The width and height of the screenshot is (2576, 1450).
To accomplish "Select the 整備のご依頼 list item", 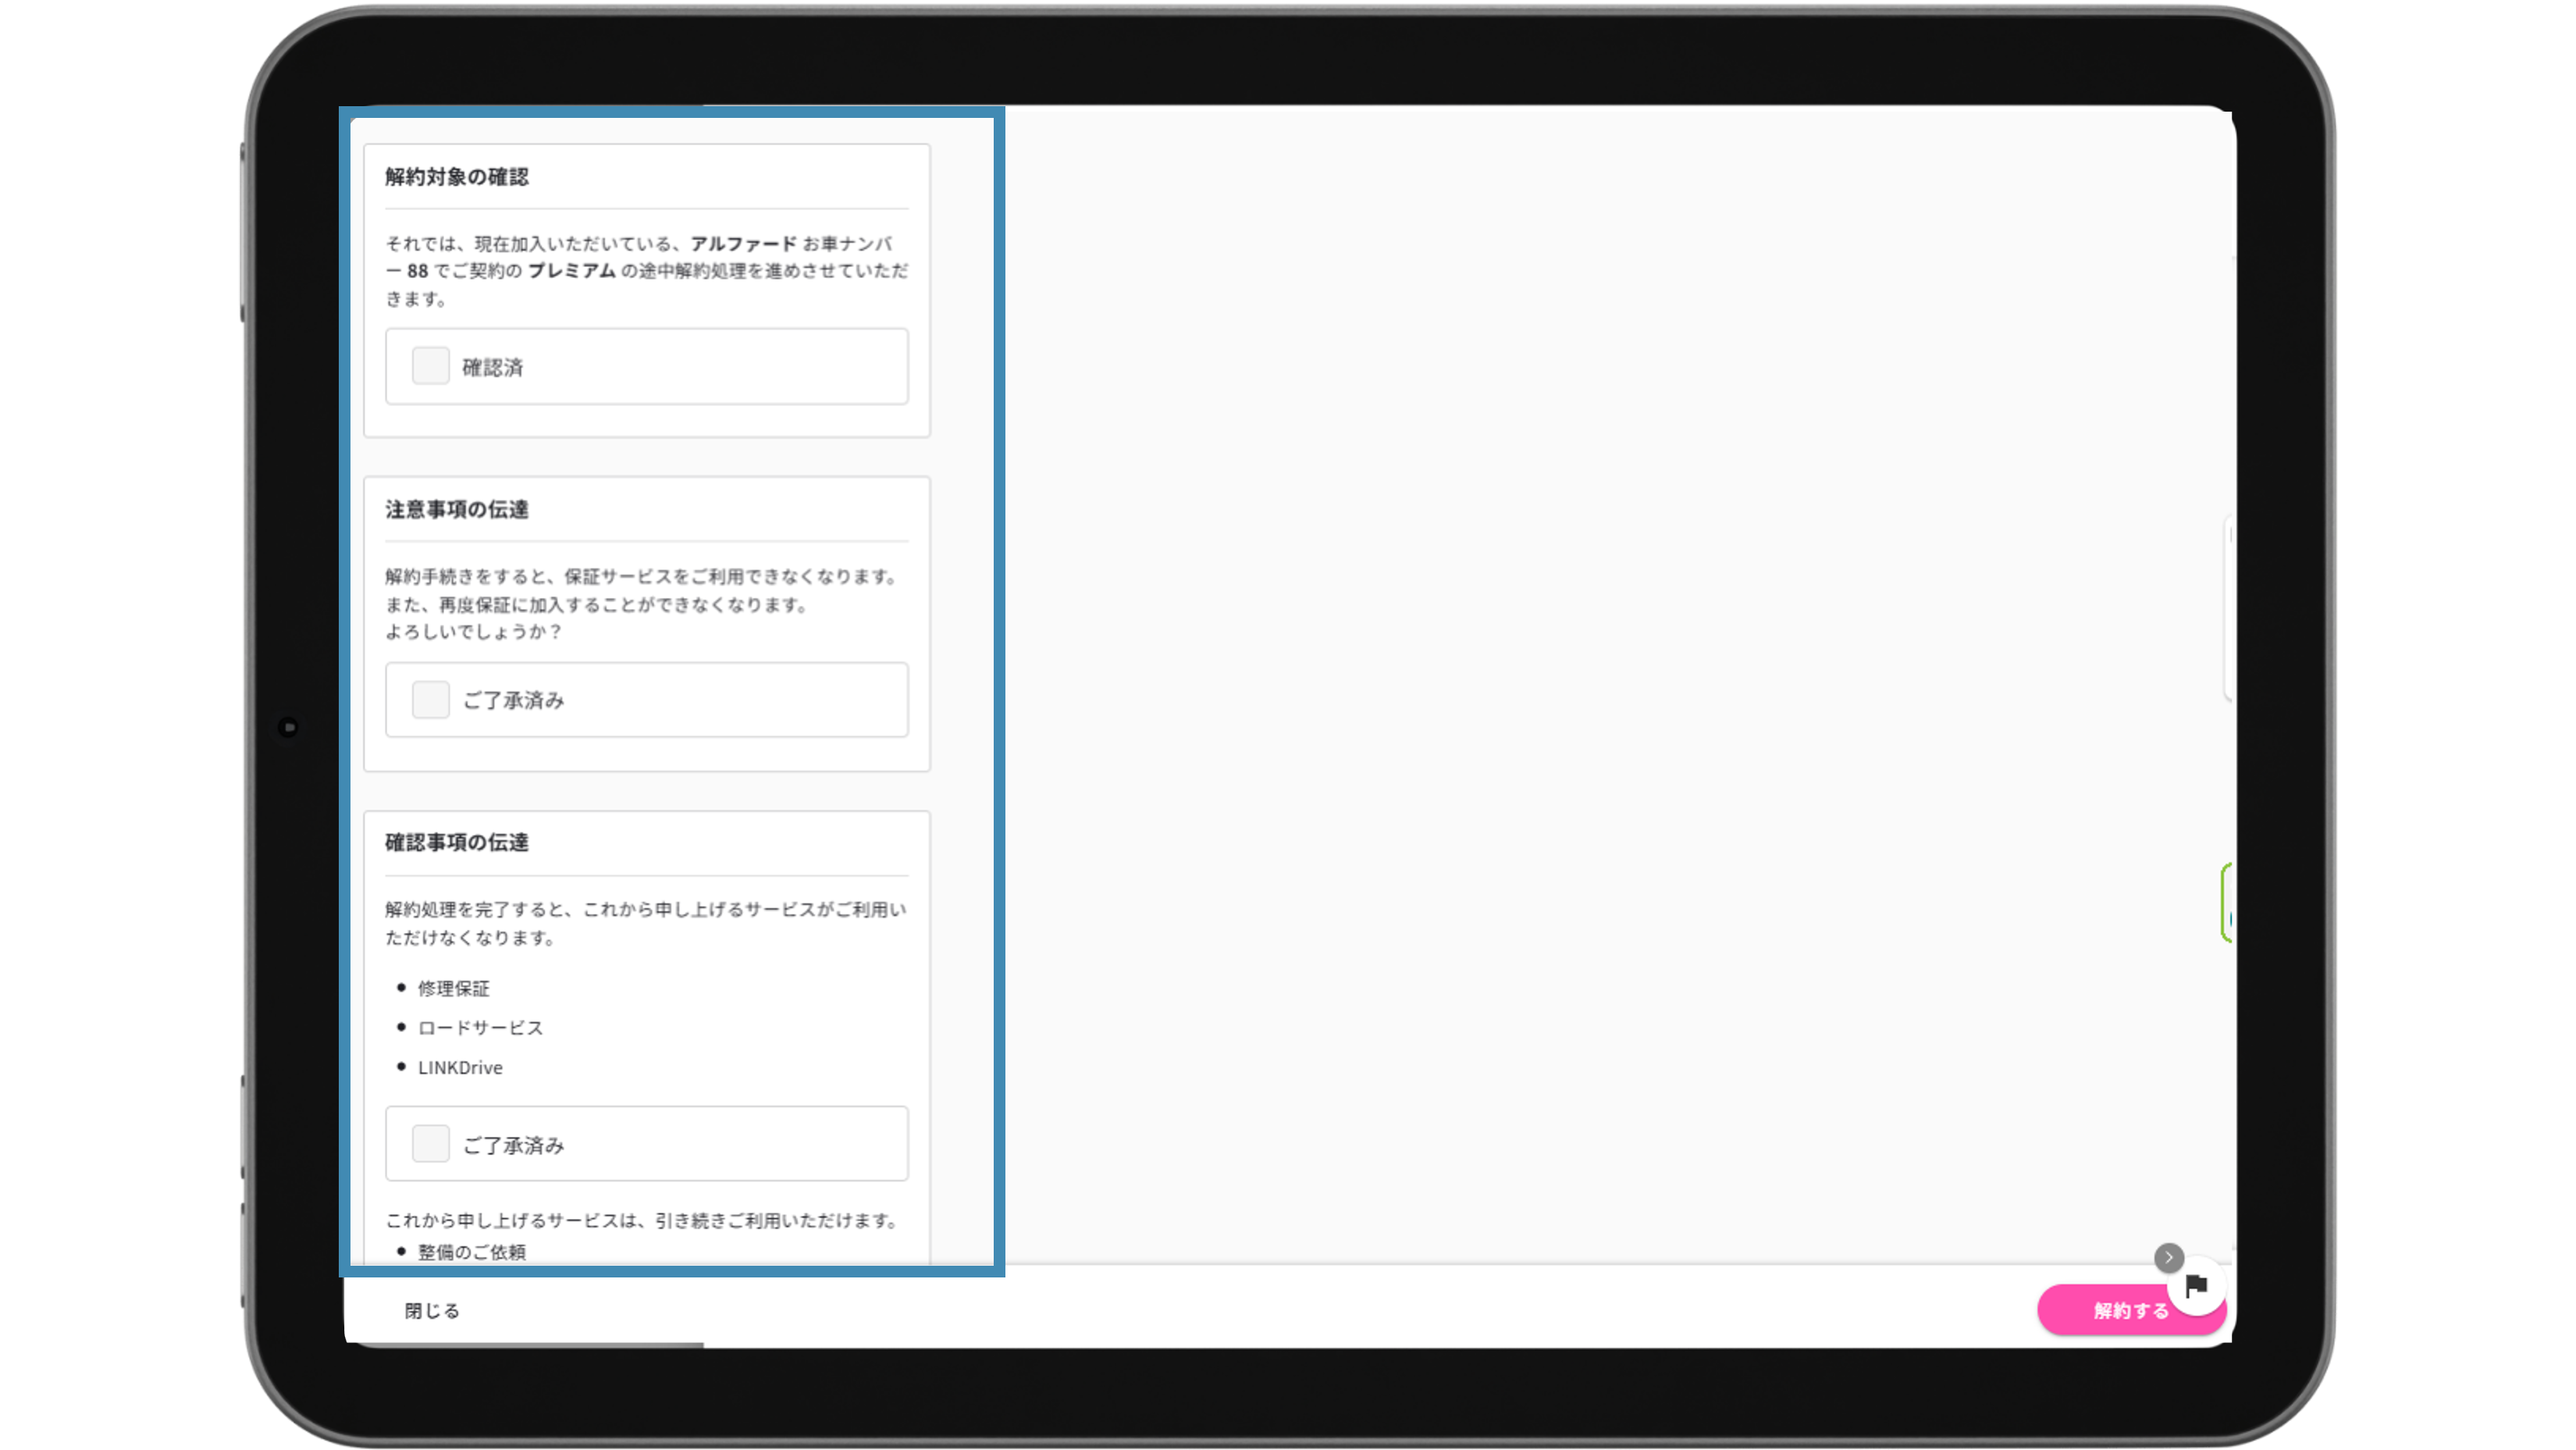I will (x=470, y=1250).
